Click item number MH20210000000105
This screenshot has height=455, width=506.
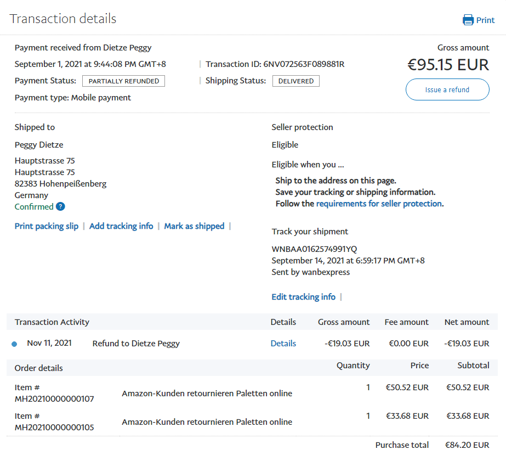[x=54, y=428]
